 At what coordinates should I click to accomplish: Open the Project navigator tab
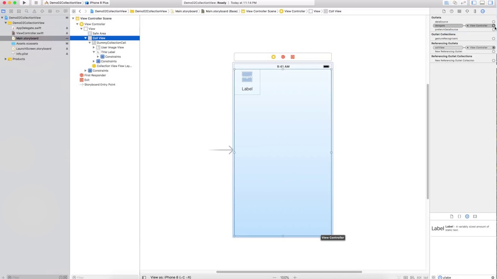(x=3, y=11)
